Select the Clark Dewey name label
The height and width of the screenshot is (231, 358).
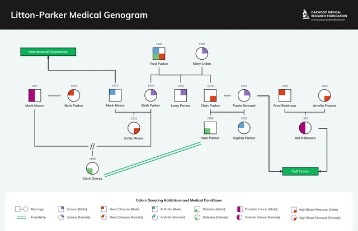(x=92, y=179)
